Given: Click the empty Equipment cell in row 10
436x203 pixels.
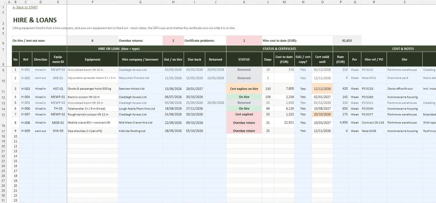Looking at the screenshot, I should coord(92,136).
